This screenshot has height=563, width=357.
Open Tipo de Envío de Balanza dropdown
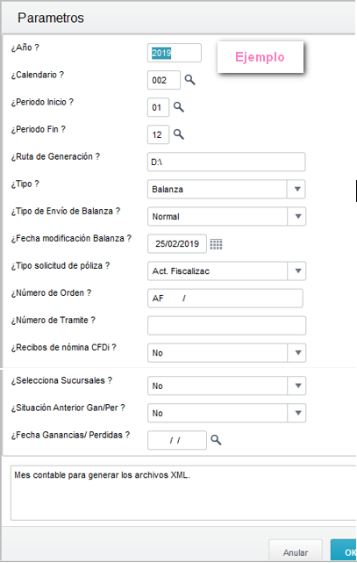coord(297,217)
